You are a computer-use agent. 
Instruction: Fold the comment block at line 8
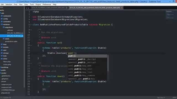pos(31,30)
